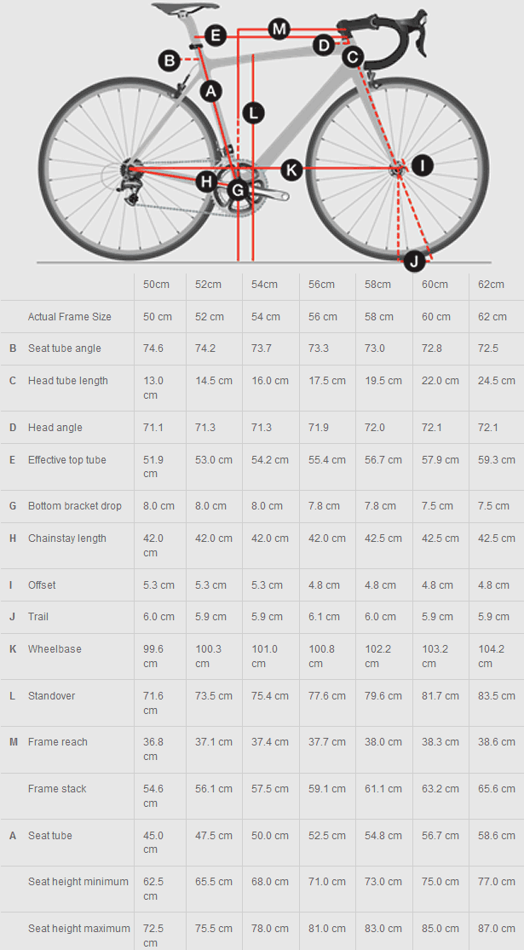
Task: Click the Frame stack row label
Action: point(57,789)
